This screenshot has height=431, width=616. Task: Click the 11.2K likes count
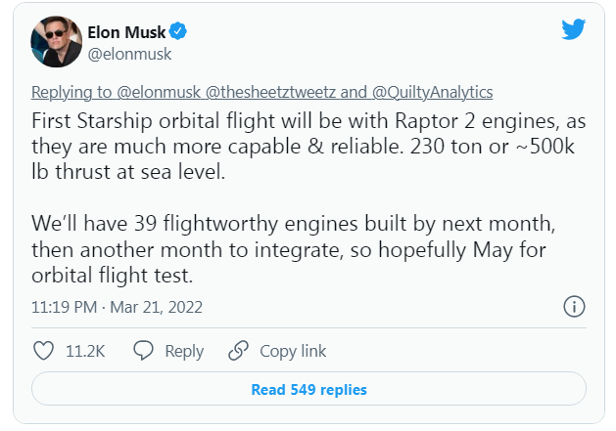click(84, 351)
